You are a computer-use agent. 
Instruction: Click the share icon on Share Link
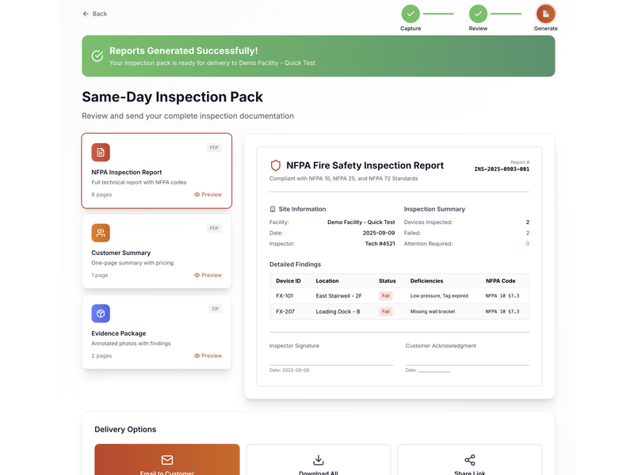(470, 459)
